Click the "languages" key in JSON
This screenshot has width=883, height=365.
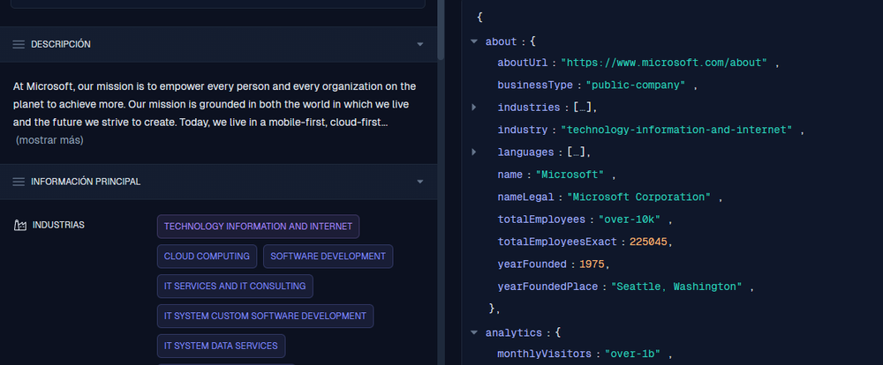coord(525,153)
